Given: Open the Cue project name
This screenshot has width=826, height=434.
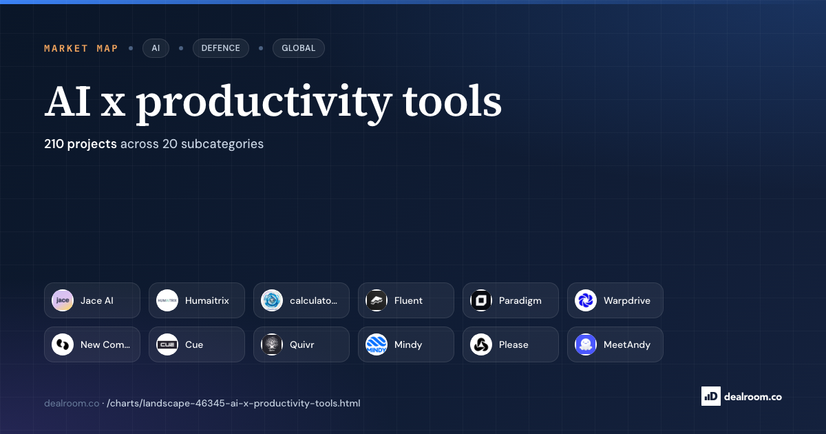Looking at the screenshot, I should [x=194, y=344].
